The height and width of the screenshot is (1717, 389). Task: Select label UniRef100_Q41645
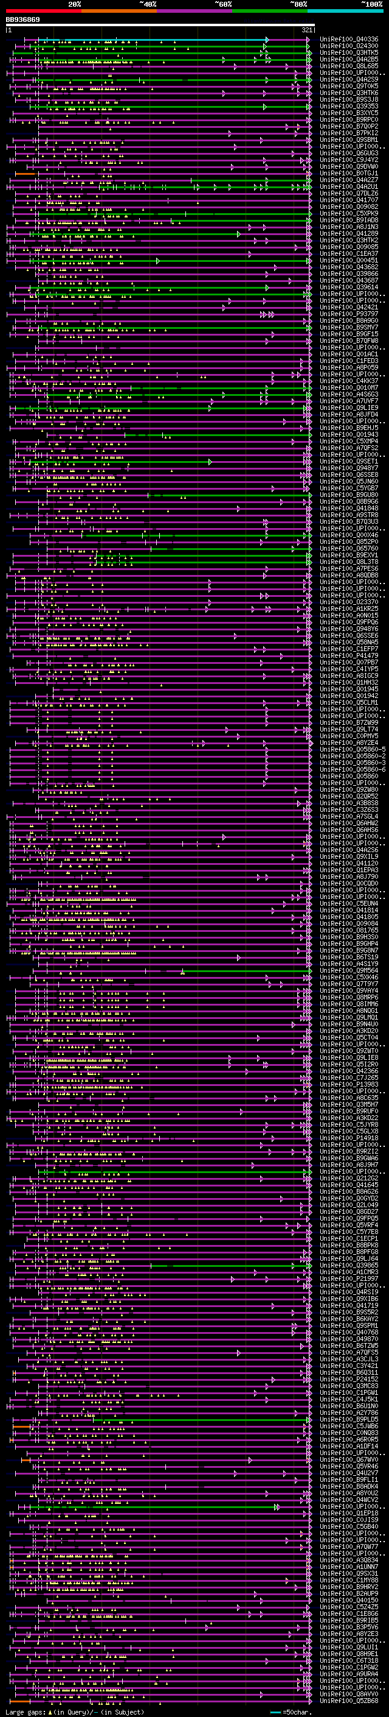coord(348,1185)
